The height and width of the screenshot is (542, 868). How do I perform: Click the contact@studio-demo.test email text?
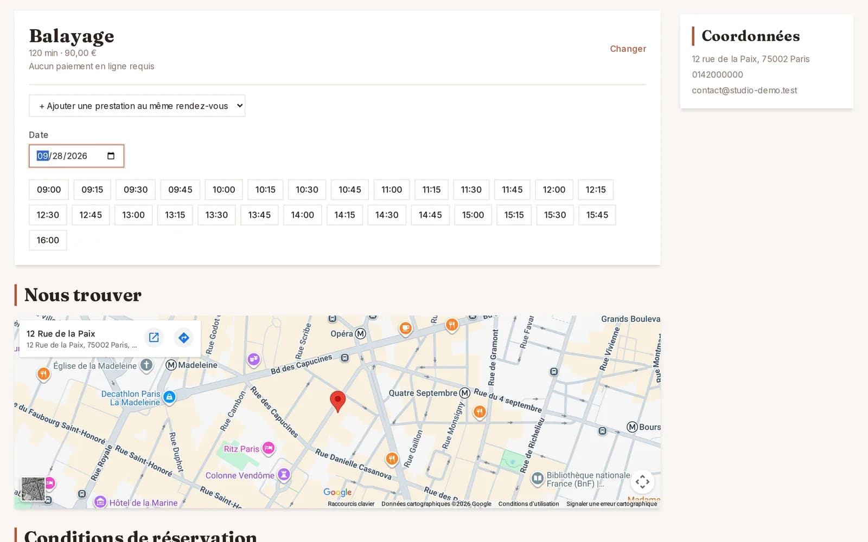pyautogui.click(x=744, y=91)
